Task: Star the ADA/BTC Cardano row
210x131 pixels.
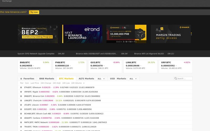Action: pos(21,118)
